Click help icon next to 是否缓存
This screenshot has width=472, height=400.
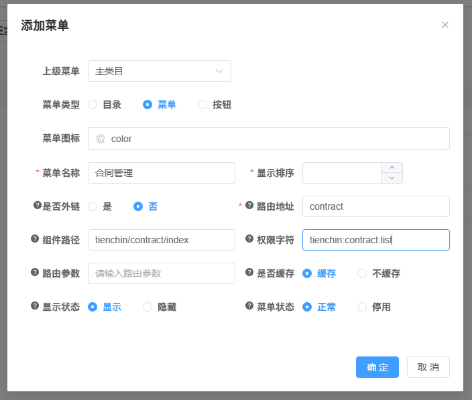click(x=249, y=272)
